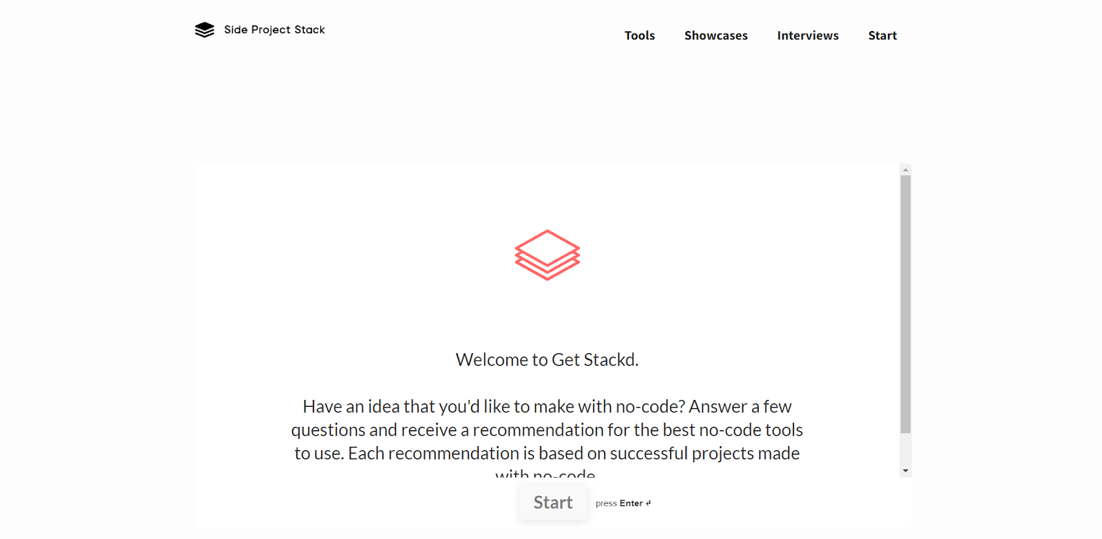Open the Interviews section
Image resolution: width=1102 pixels, height=539 pixels.
click(808, 36)
